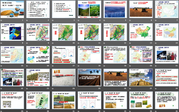Image resolution: width=179 pixels, height=112 pixels.
Task: Select slide 4 with forest photos
Action: (89, 11)
